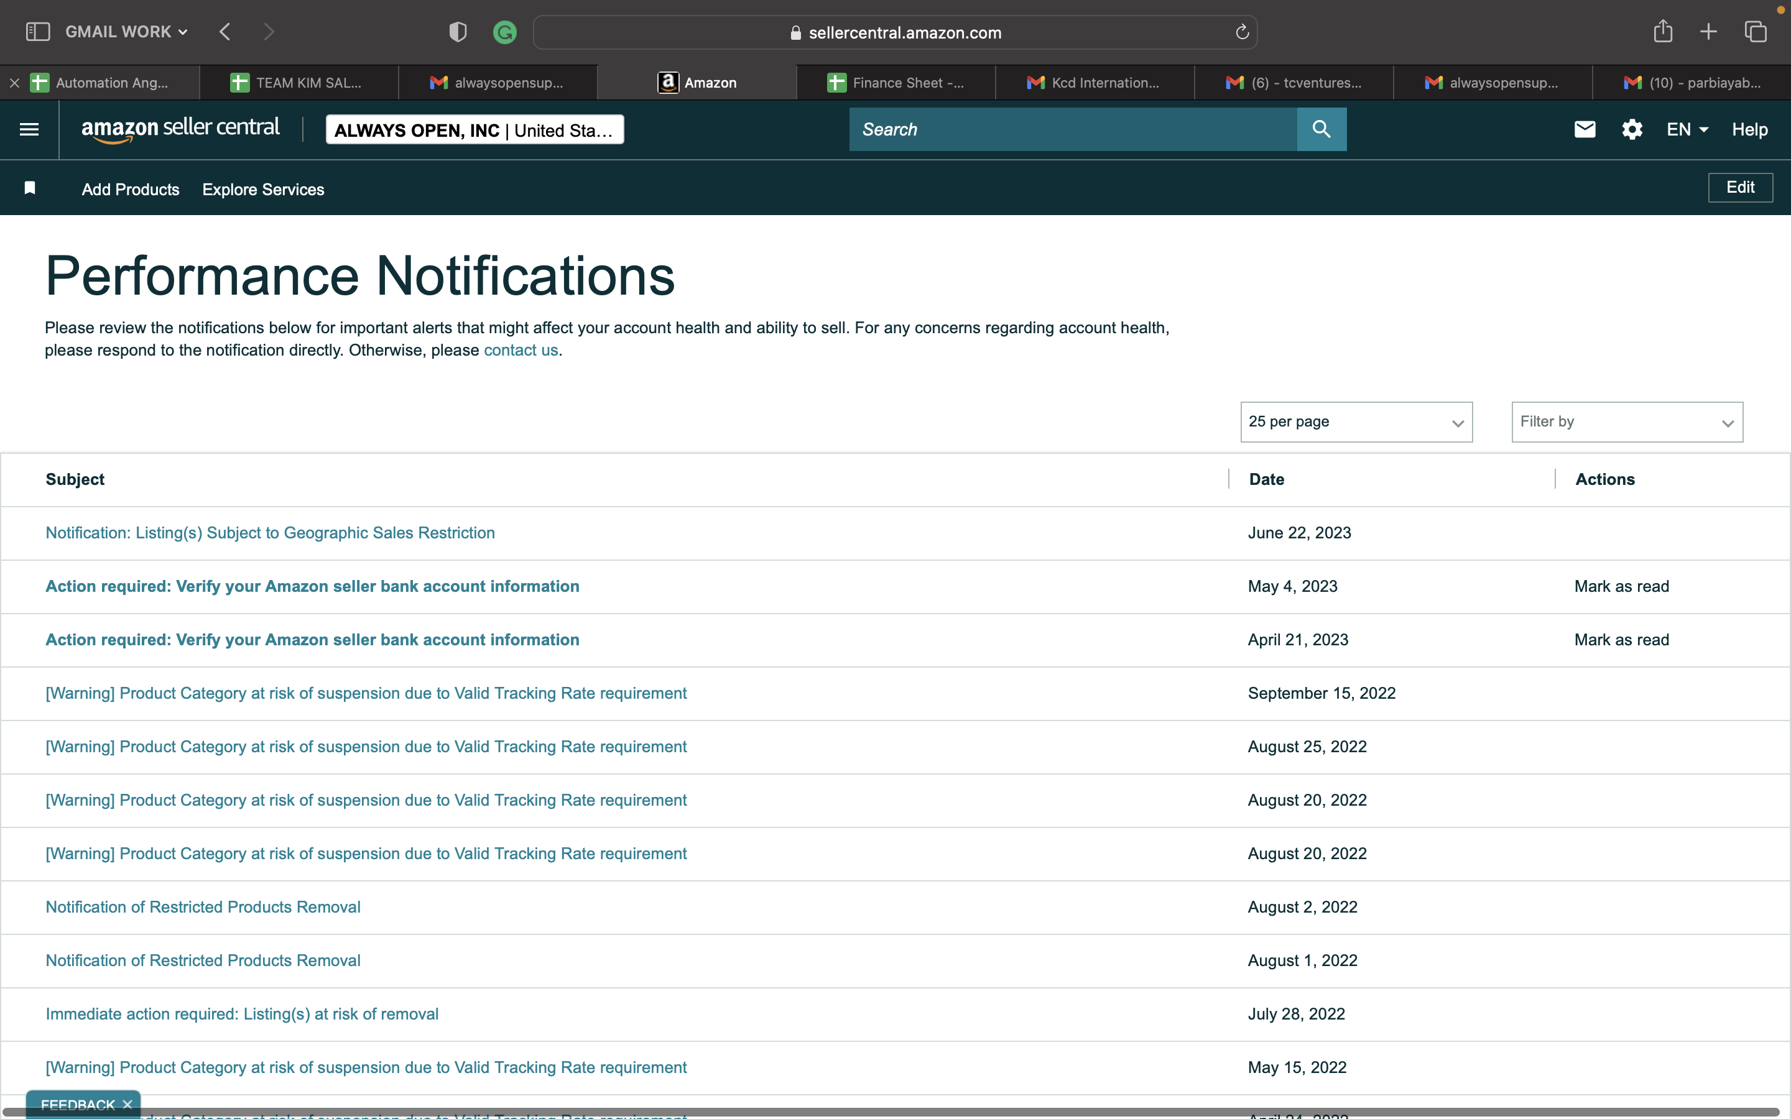The height and width of the screenshot is (1119, 1791).
Task: Open the August 1, 2022 Restricted Products Removal notice
Action: tap(203, 960)
